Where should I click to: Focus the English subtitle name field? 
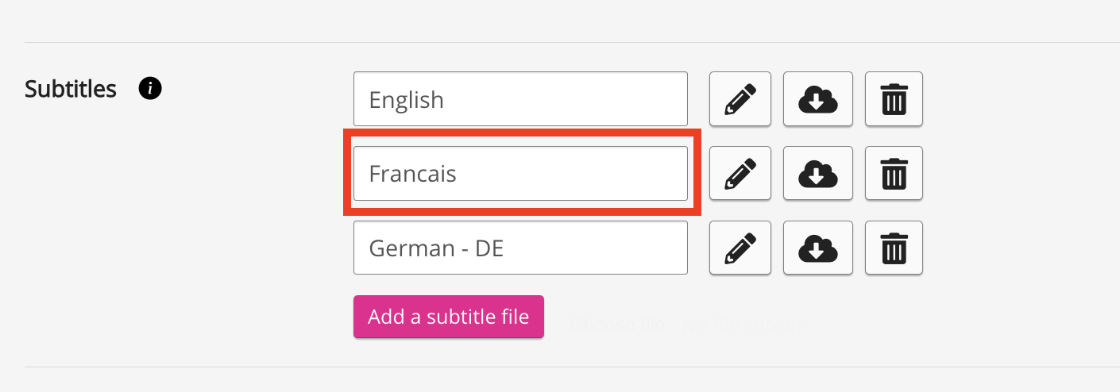click(520, 99)
